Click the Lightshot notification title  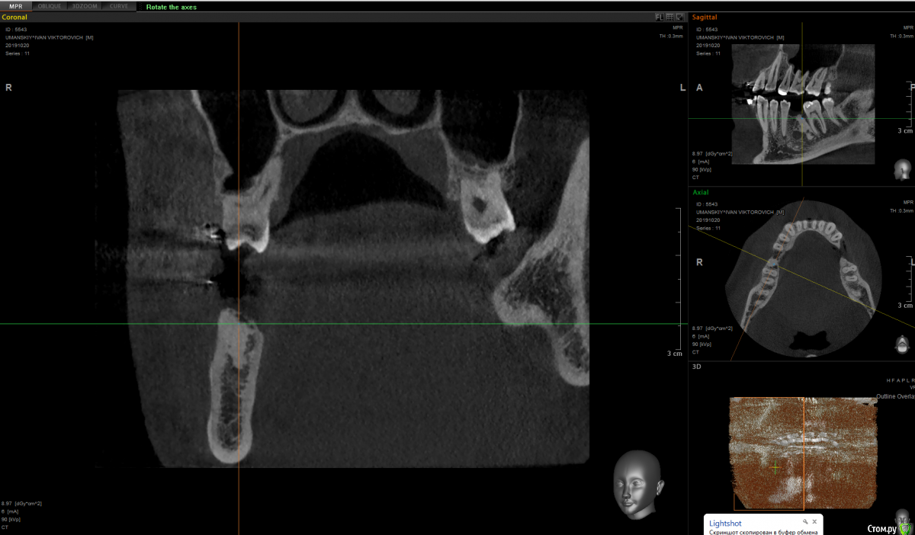724,524
